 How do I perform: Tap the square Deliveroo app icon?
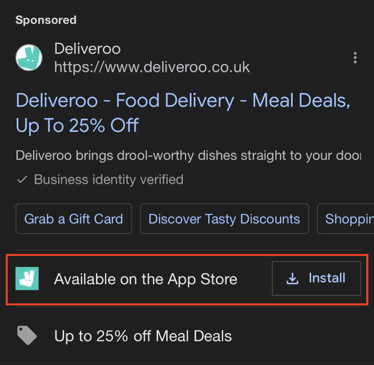click(x=27, y=278)
